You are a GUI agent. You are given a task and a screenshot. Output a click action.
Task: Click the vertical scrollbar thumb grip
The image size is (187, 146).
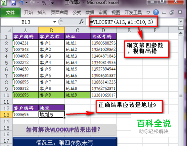[181, 96]
